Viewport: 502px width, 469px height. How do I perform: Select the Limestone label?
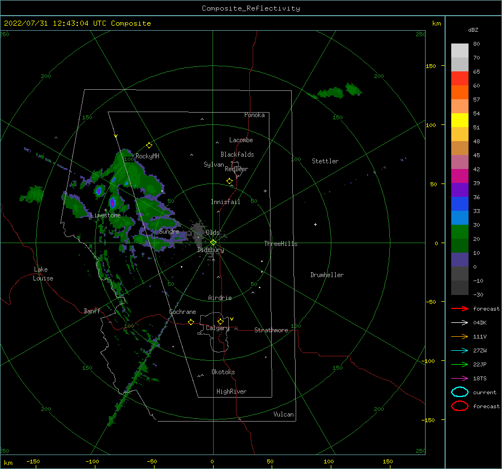click(x=105, y=215)
